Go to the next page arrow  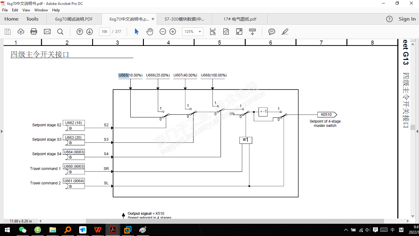pos(90,32)
